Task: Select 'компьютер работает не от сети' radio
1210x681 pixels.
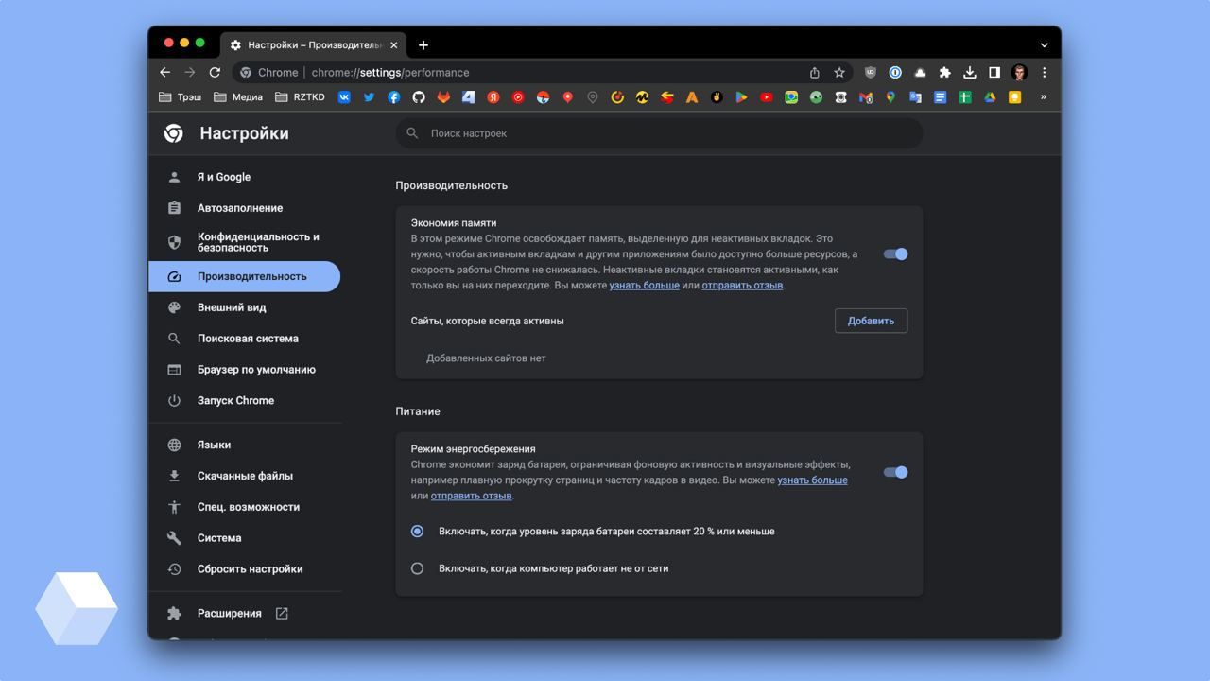Action: pyautogui.click(x=417, y=568)
